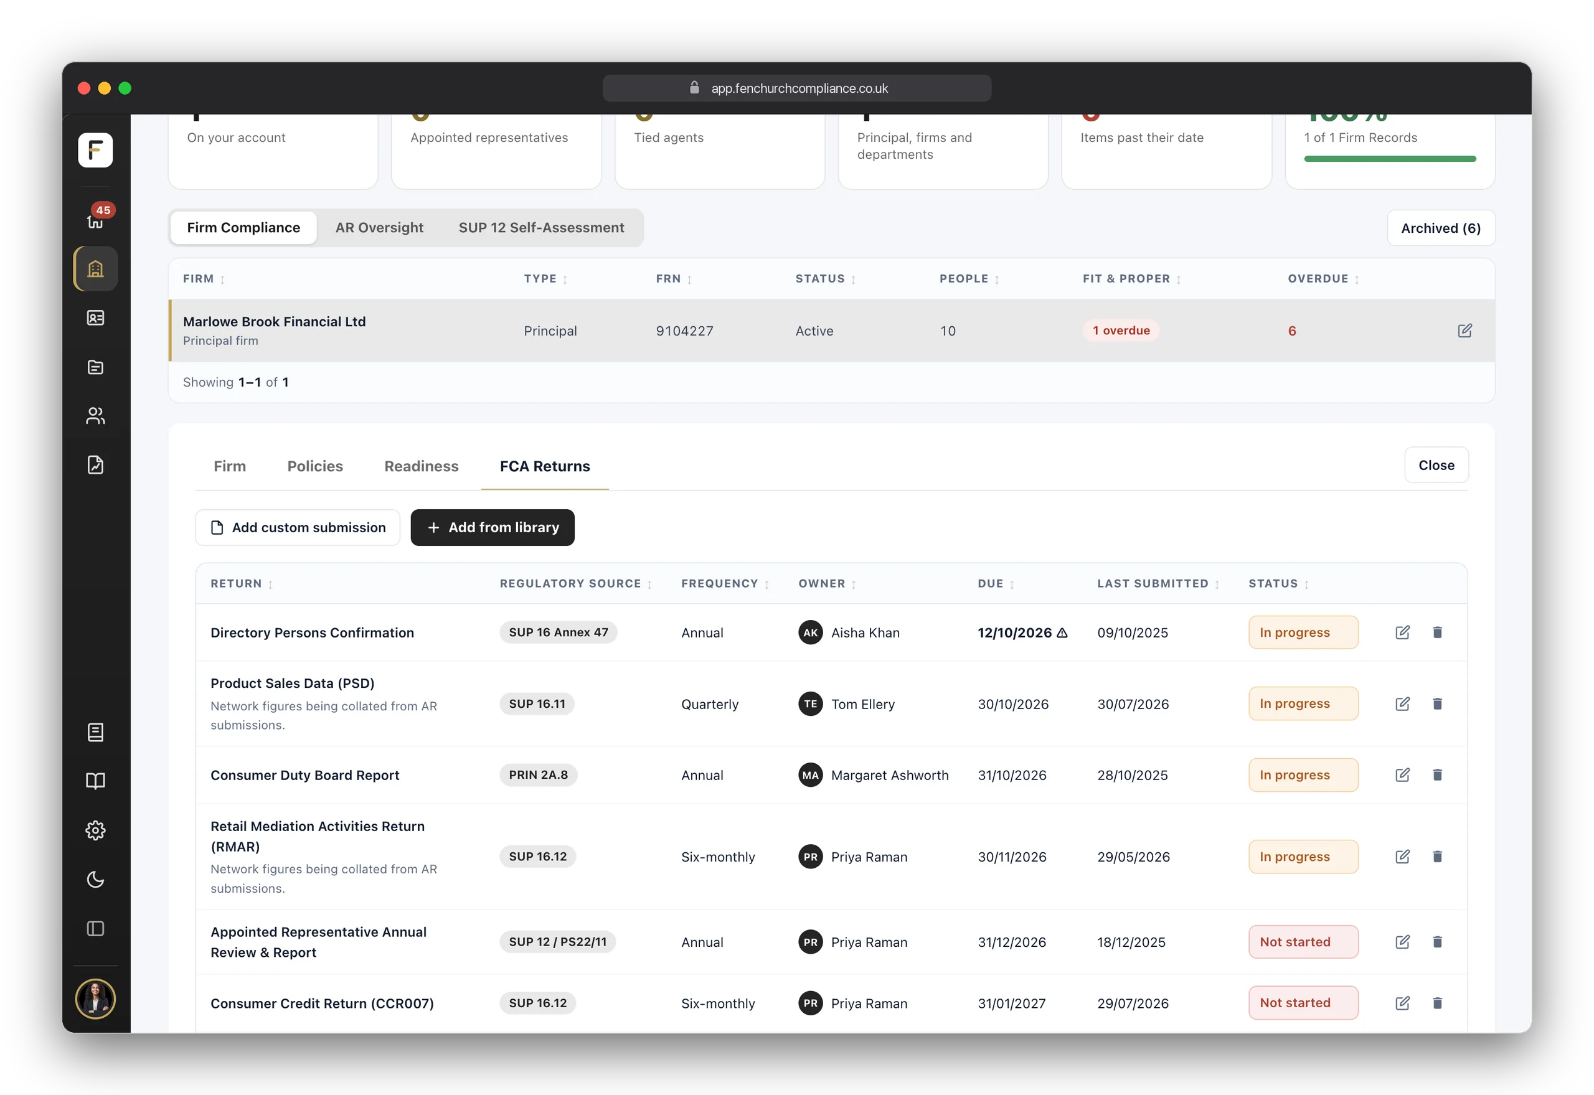Open the folder documents icon in sidebar

coord(95,367)
